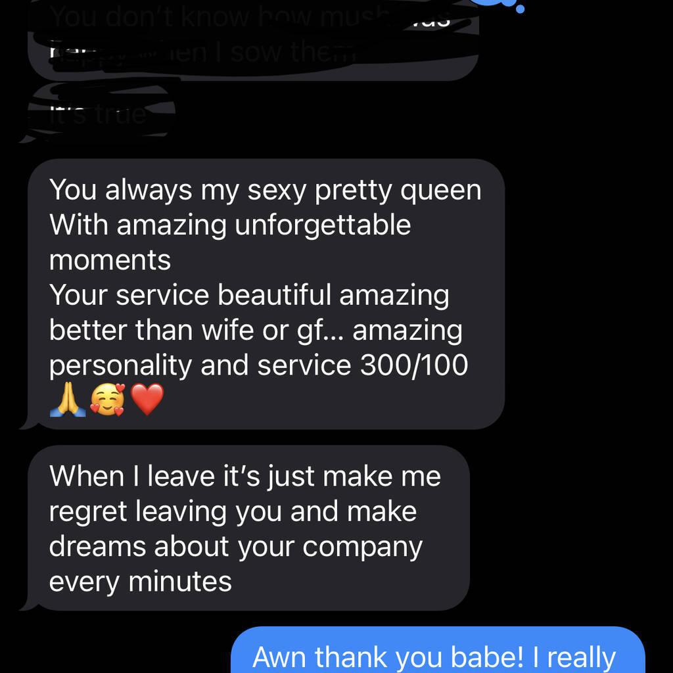Tap the "With amazing unforgettable" line
Screen dimensions: 673x673
(x=230, y=225)
